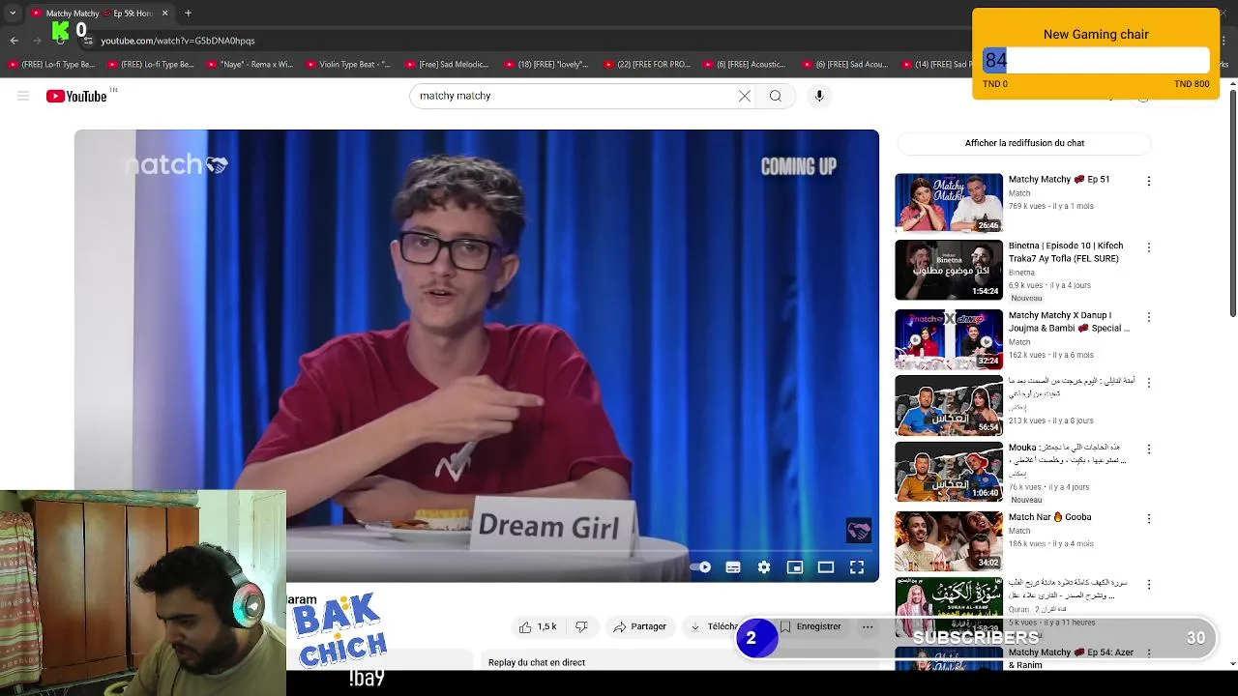The height and width of the screenshot is (696, 1238).
Task: Open options for the 56:54 video
Action: click(1149, 383)
